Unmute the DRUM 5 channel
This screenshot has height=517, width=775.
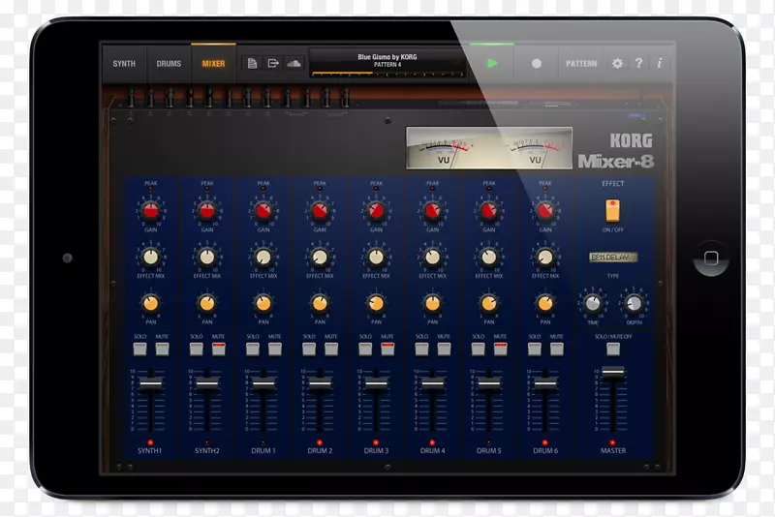click(500, 350)
